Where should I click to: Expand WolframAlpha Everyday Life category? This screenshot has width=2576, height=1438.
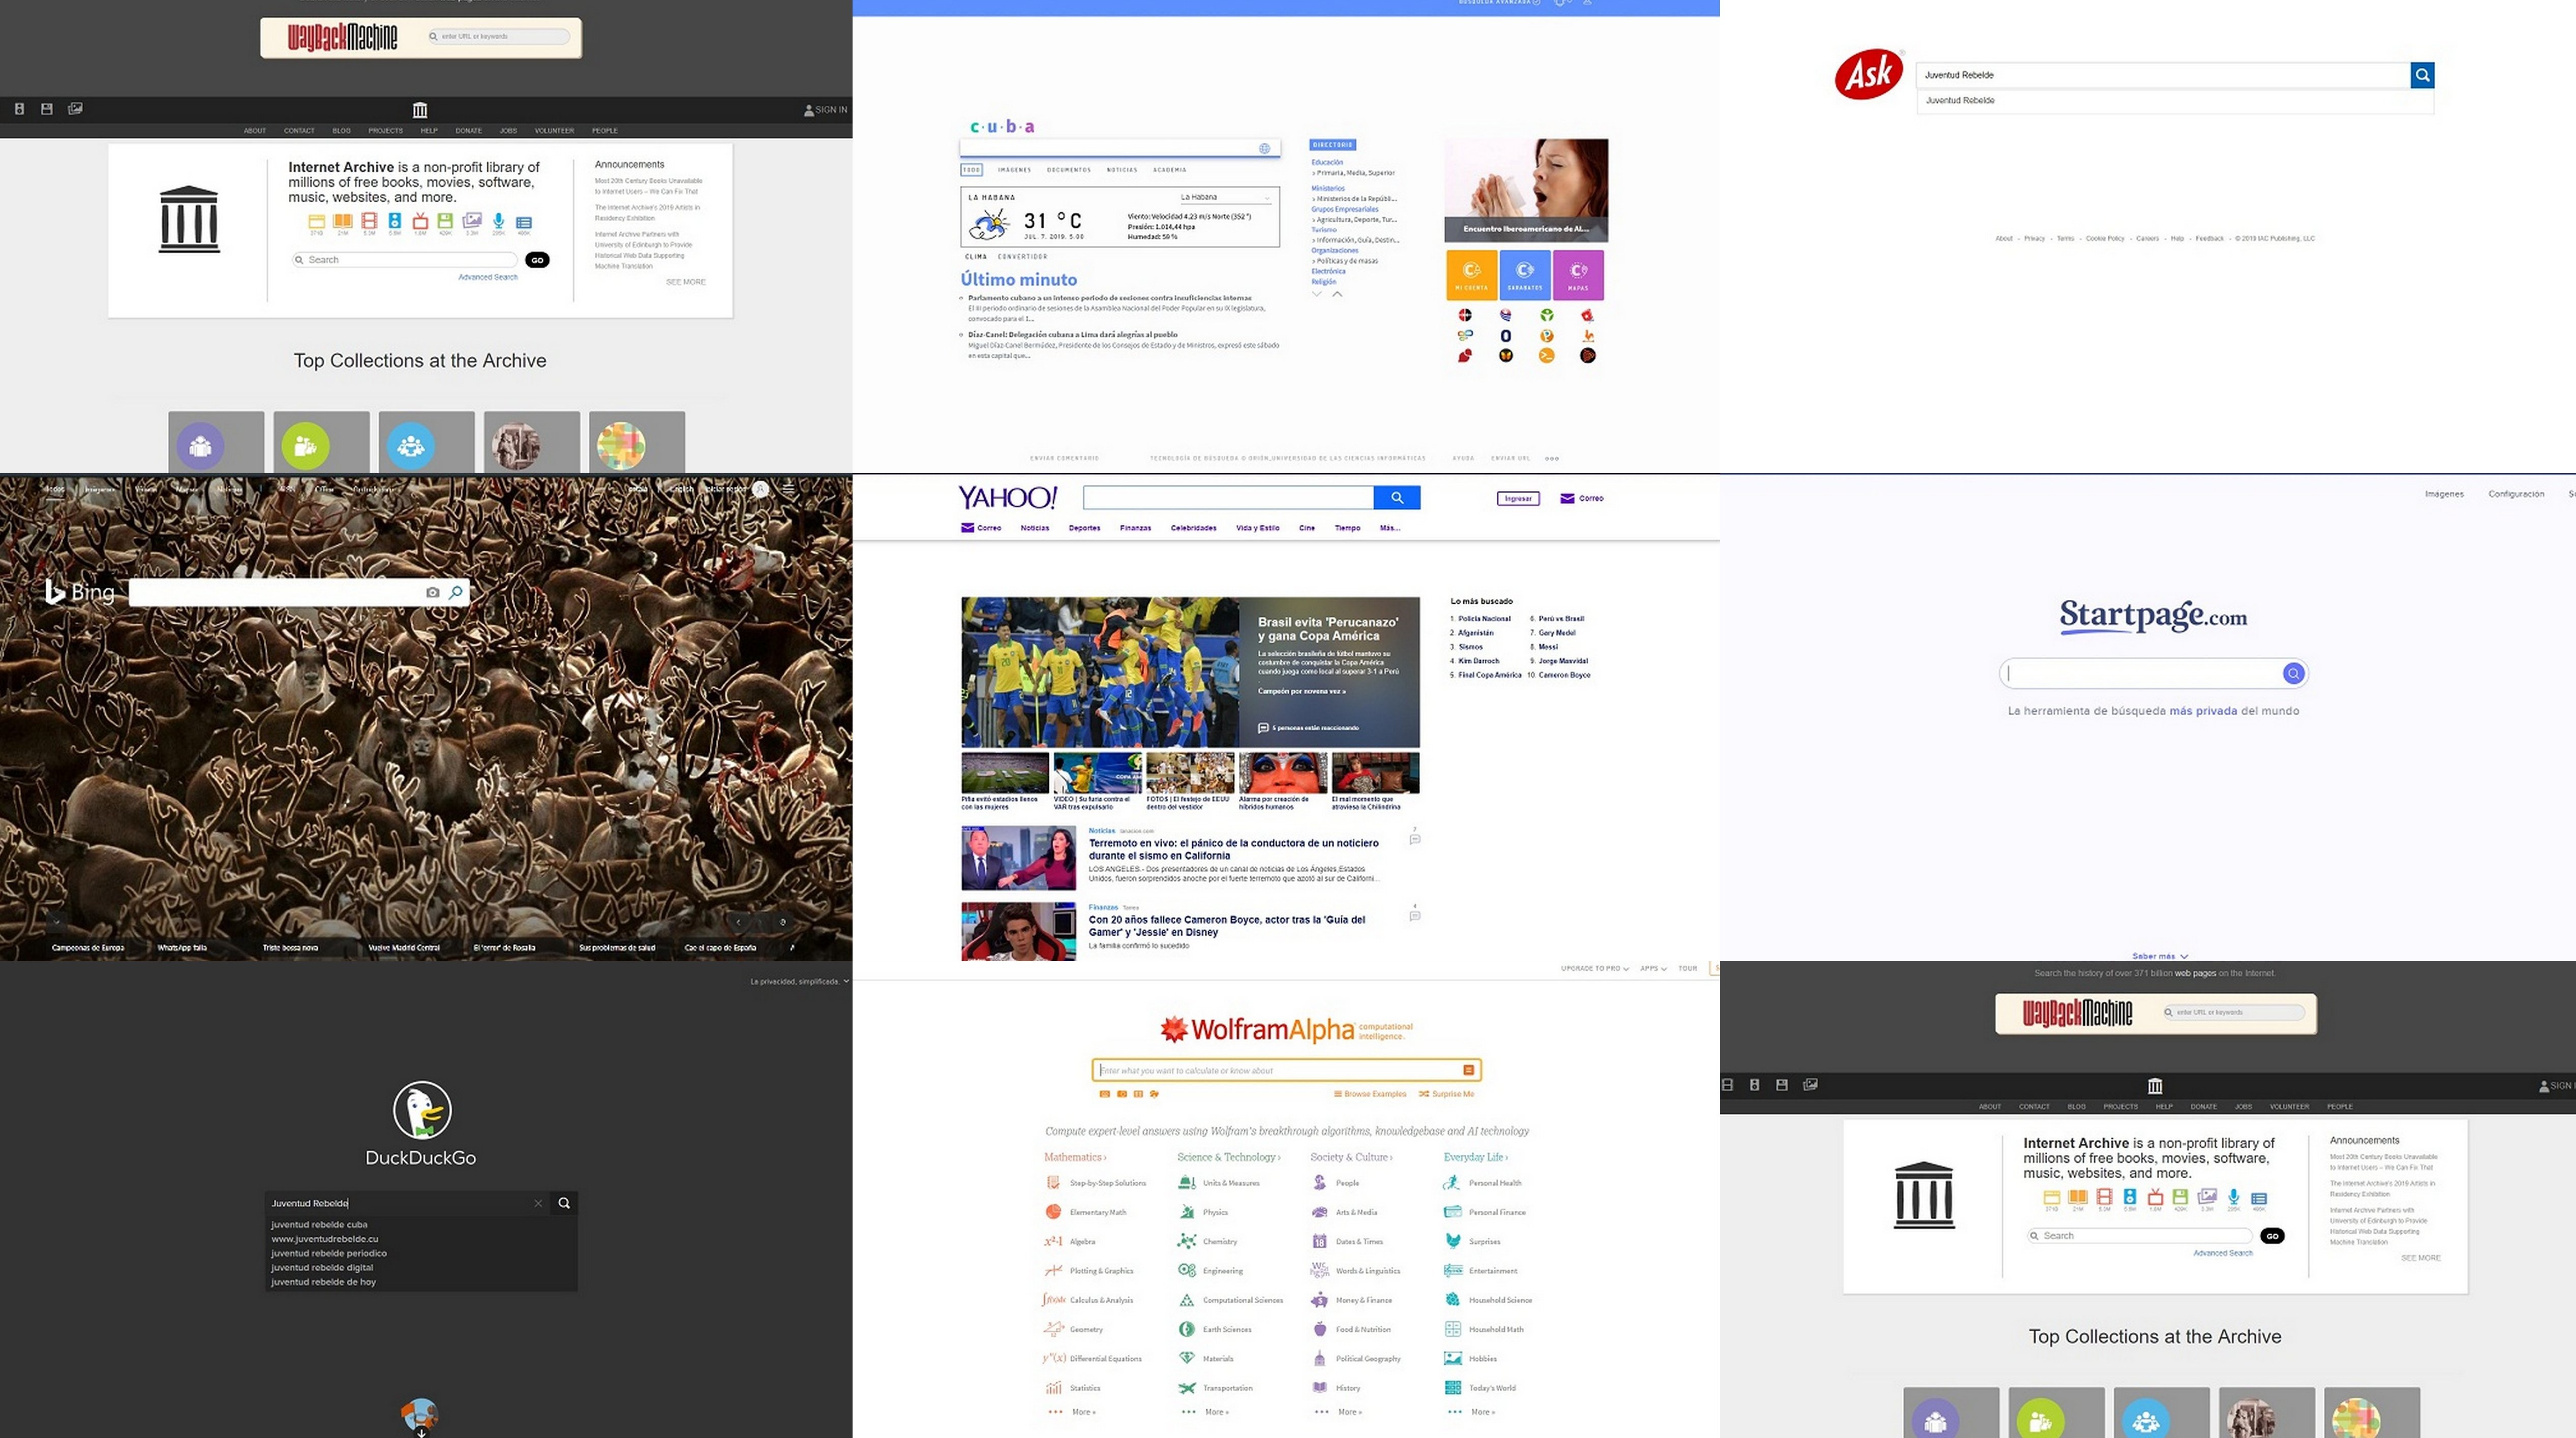[1475, 1157]
